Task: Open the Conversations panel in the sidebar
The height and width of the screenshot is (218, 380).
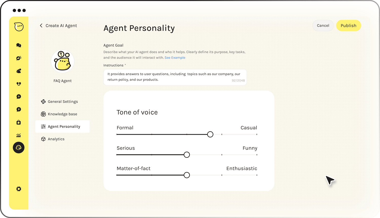Action: (x=18, y=45)
